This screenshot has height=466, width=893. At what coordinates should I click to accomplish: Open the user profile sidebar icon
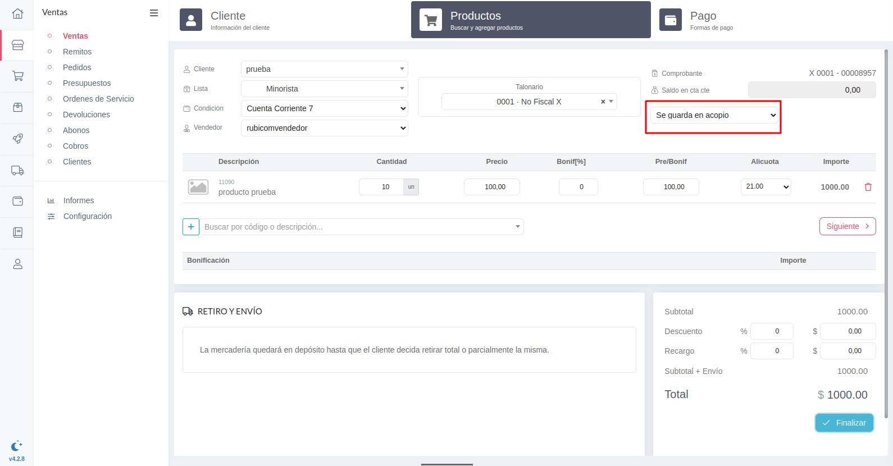point(17,264)
